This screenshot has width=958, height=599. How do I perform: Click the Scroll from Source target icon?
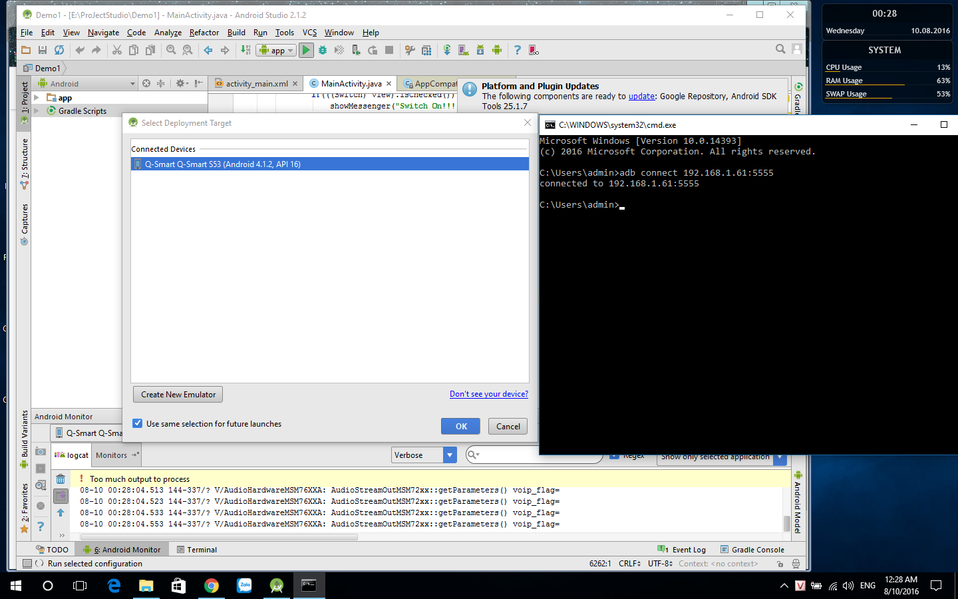click(146, 83)
